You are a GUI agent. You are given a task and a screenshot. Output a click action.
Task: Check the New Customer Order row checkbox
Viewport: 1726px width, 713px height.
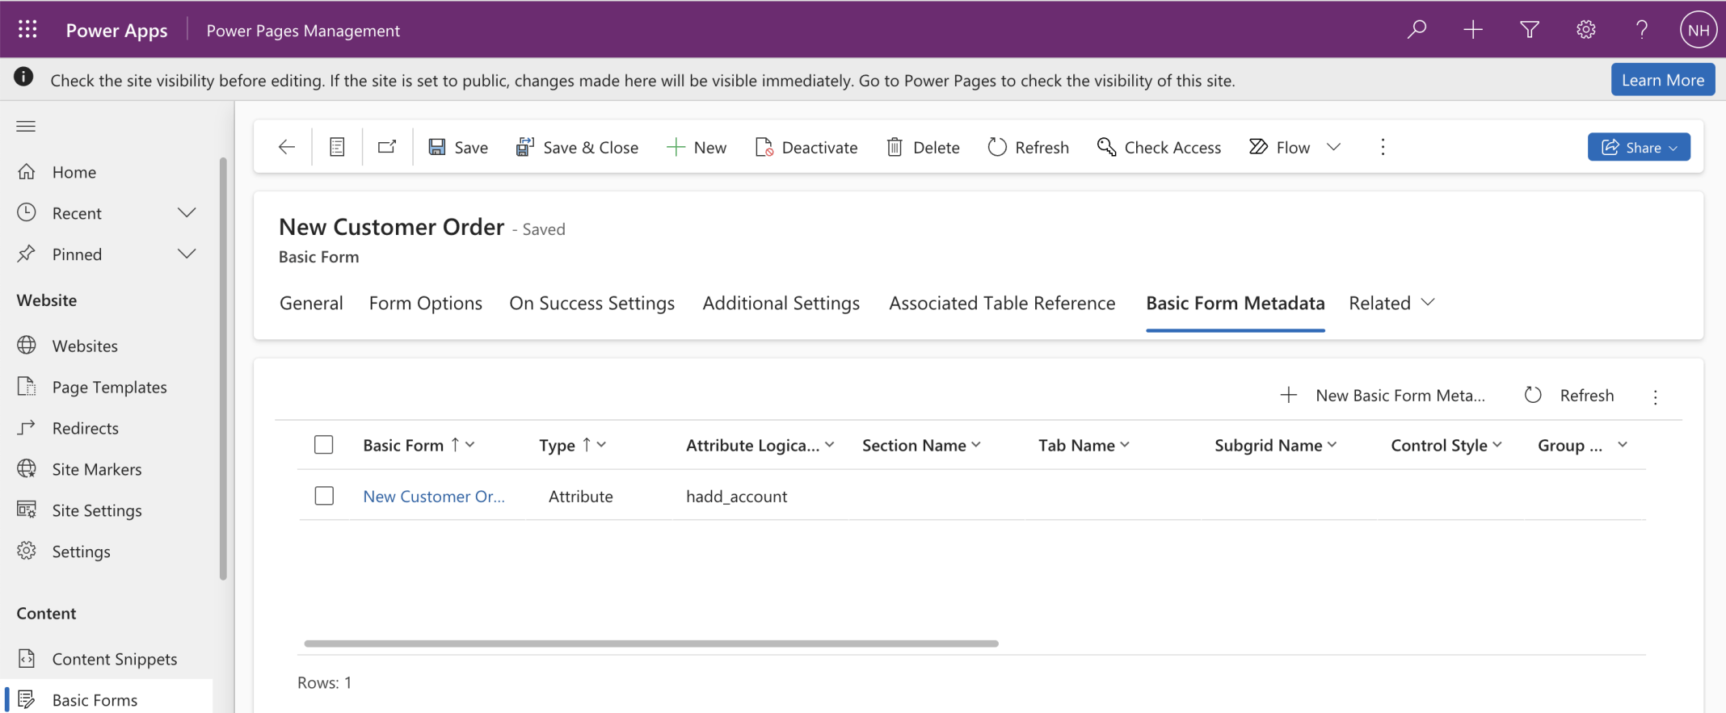(x=324, y=496)
